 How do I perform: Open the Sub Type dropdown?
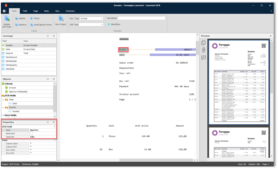(x=102, y=25)
